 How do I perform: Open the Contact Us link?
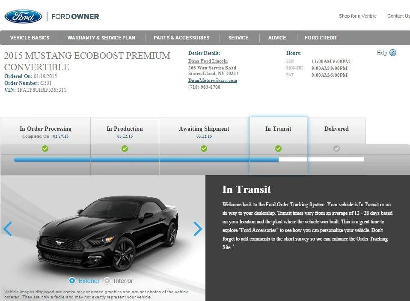[398, 16]
